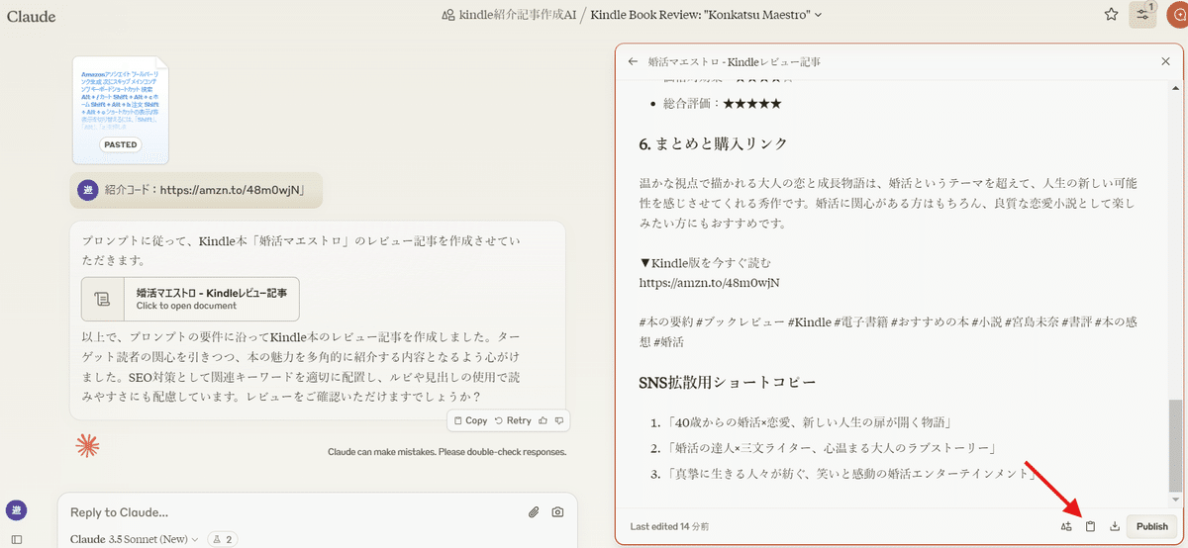Image resolution: width=1188 pixels, height=548 pixels.
Task: Copy Claude's response
Action: [470, 420]
